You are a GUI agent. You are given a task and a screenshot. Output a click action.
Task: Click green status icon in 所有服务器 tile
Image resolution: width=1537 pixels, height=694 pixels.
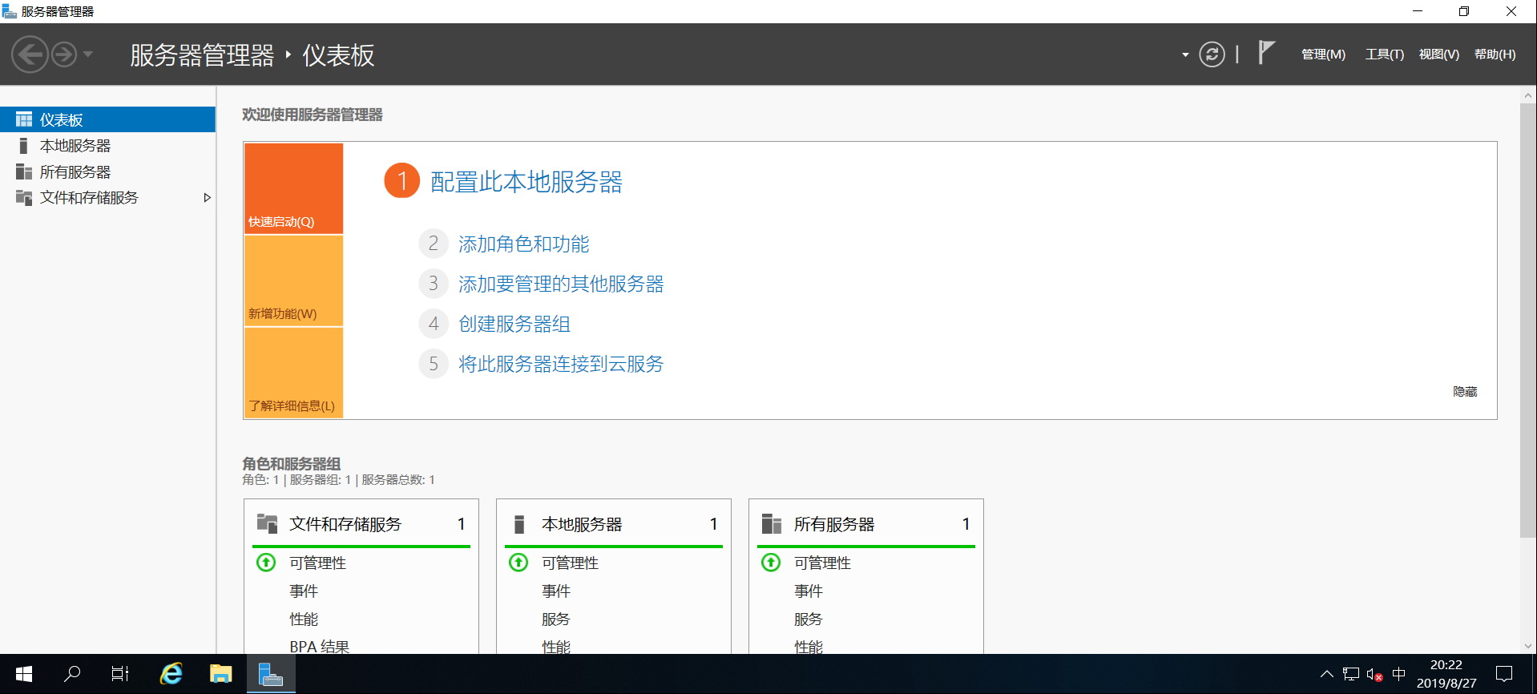tap(771, 562)
